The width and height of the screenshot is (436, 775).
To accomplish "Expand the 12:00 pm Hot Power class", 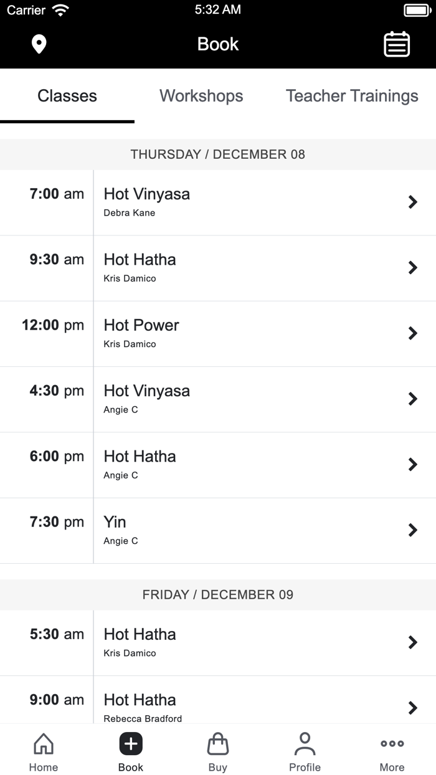I will pos(218,333).
